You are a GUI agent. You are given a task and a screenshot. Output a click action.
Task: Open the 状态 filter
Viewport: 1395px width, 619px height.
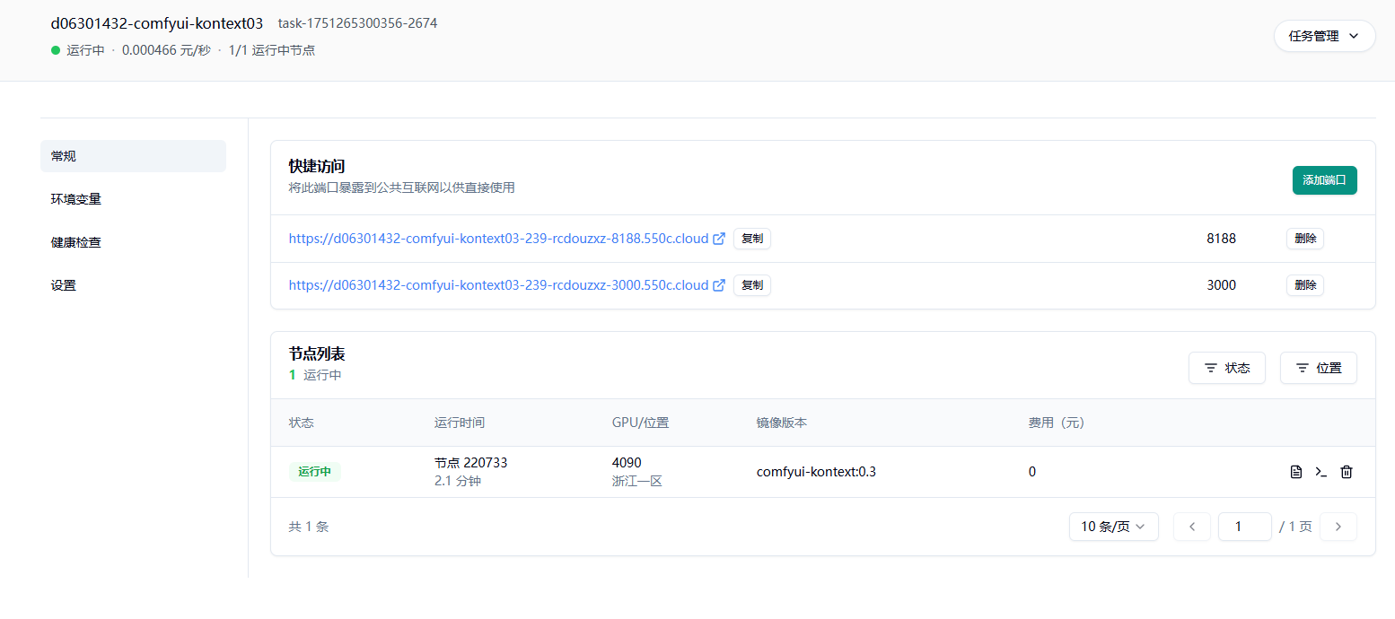1226,368
